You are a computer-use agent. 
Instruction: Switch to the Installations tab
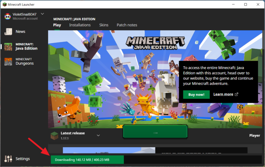tap(80, 25)
